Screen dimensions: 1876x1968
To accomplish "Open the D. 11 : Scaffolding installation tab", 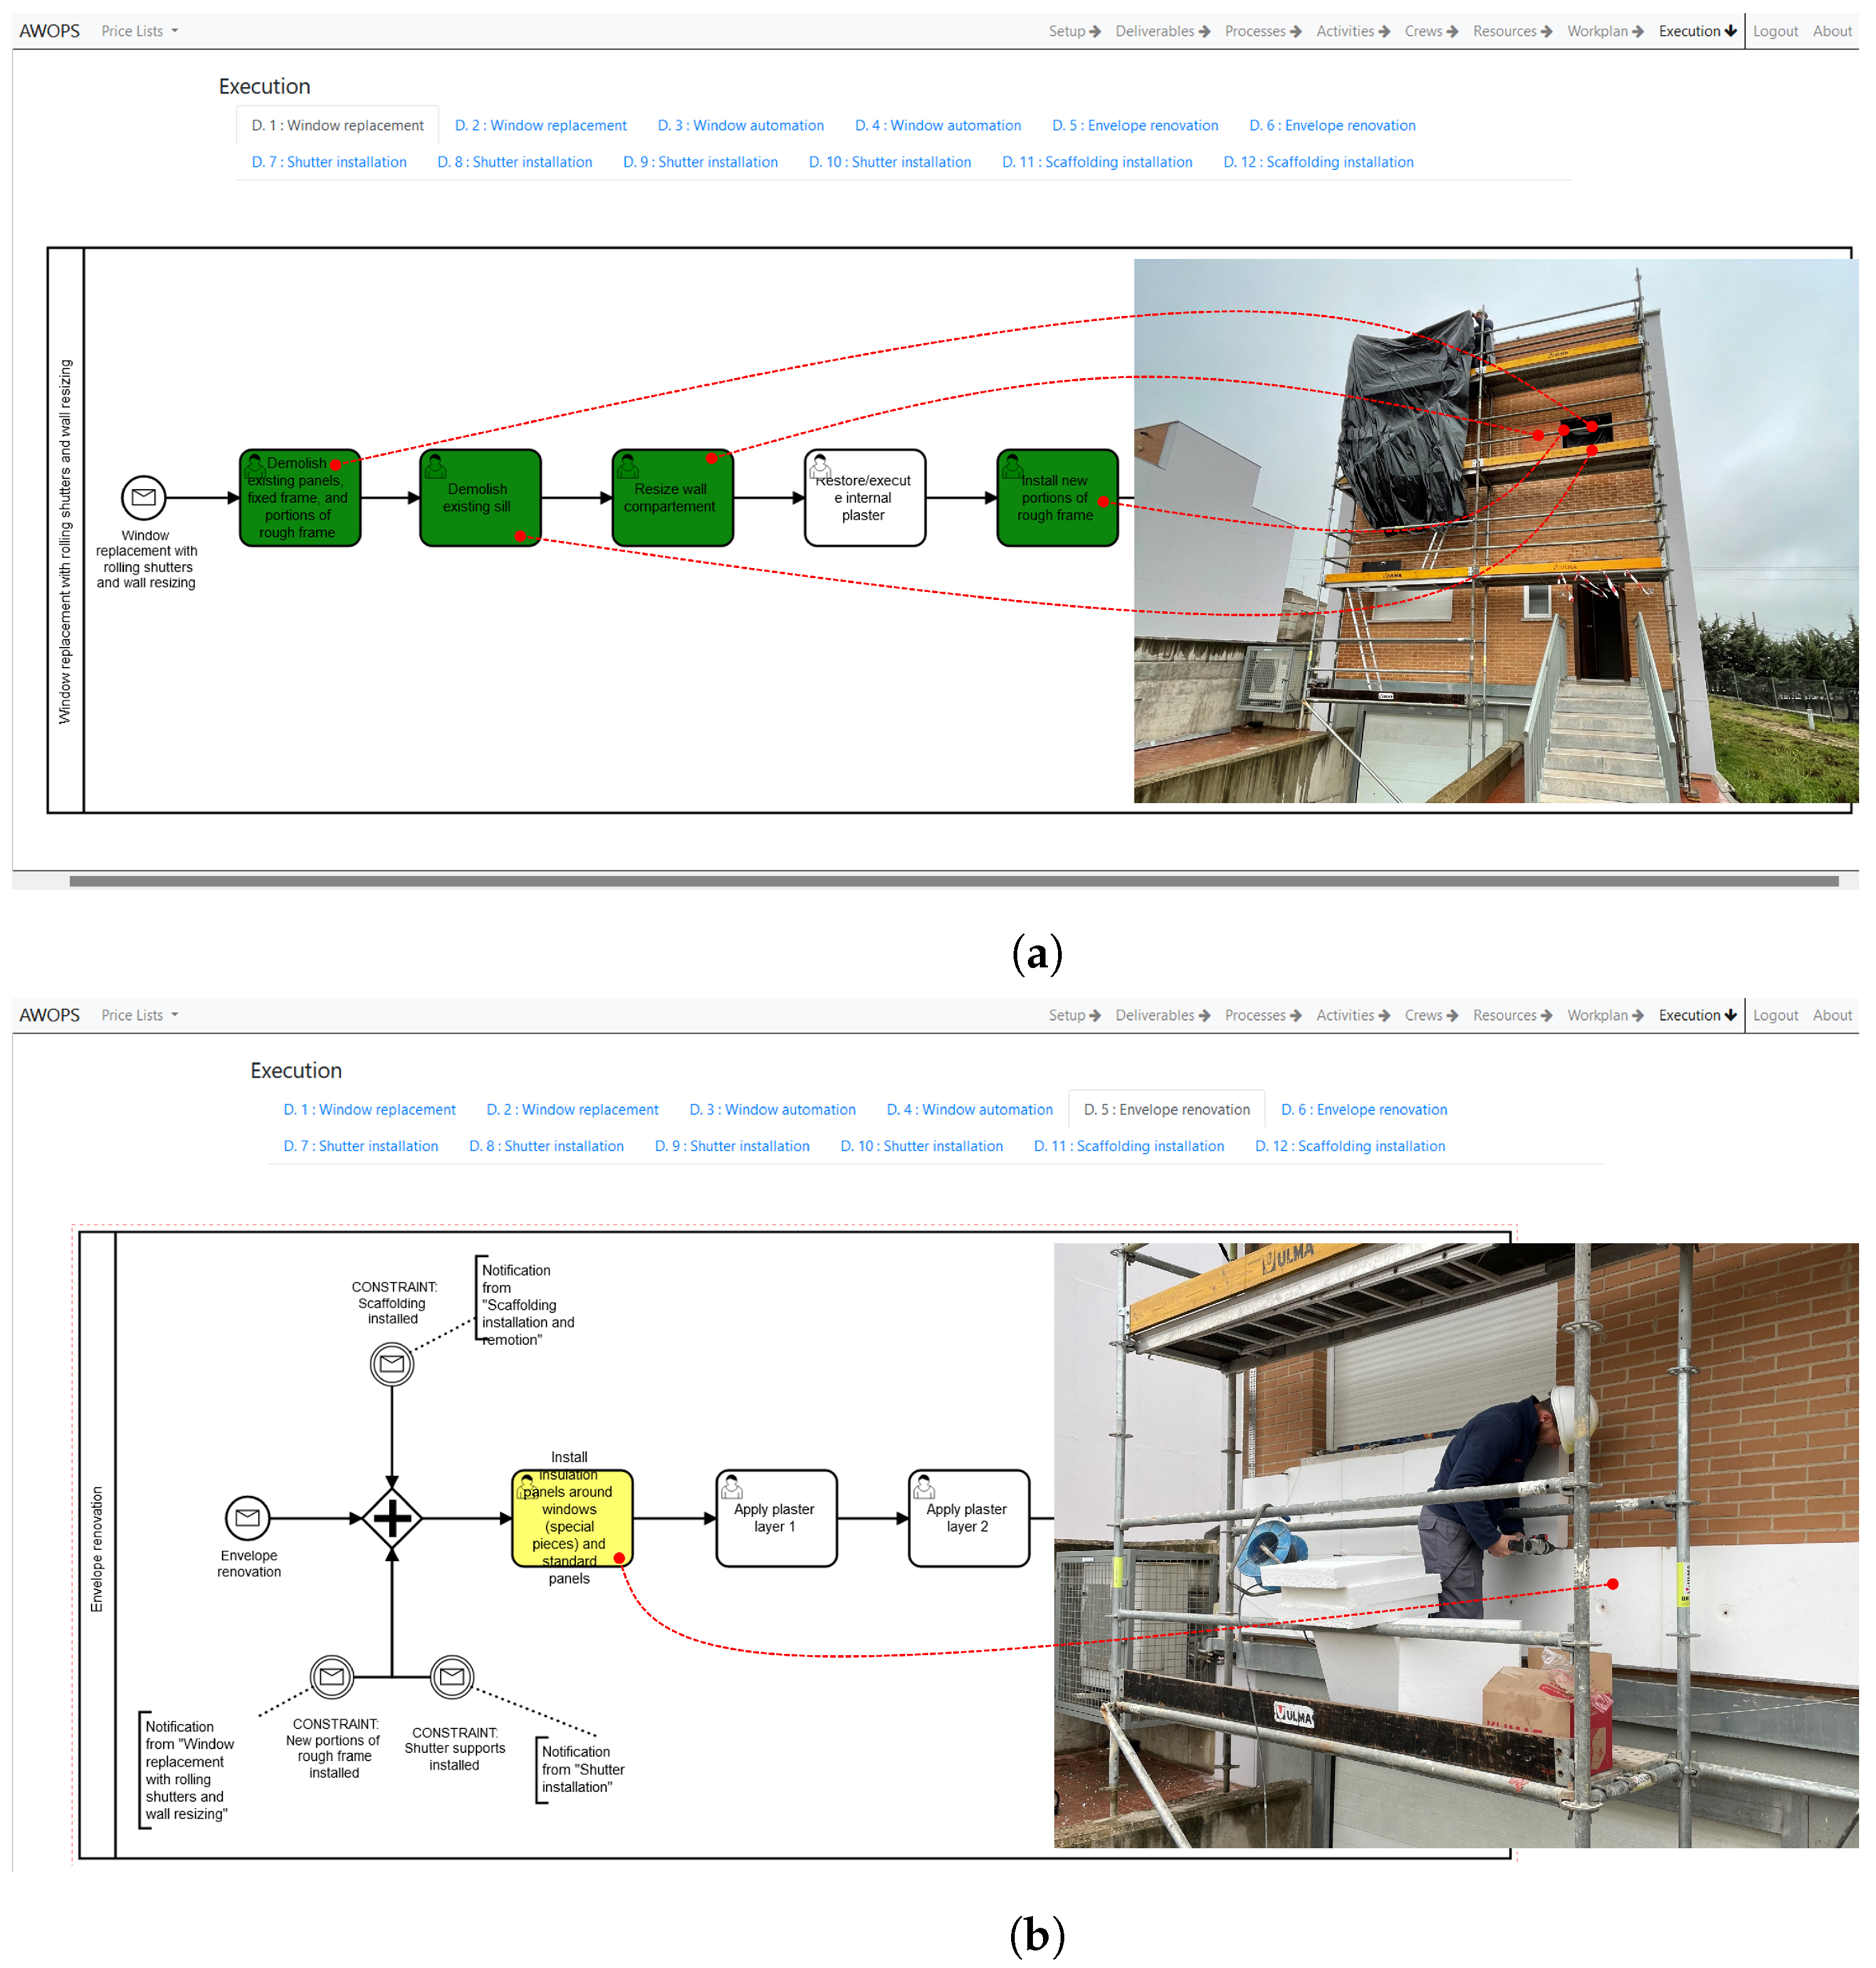I will (1096, 162).
